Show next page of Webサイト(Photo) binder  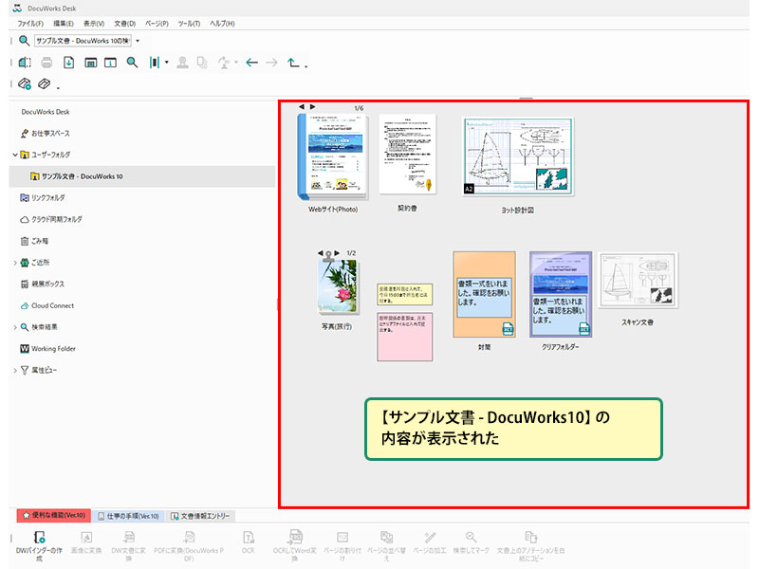coord(313,106)
